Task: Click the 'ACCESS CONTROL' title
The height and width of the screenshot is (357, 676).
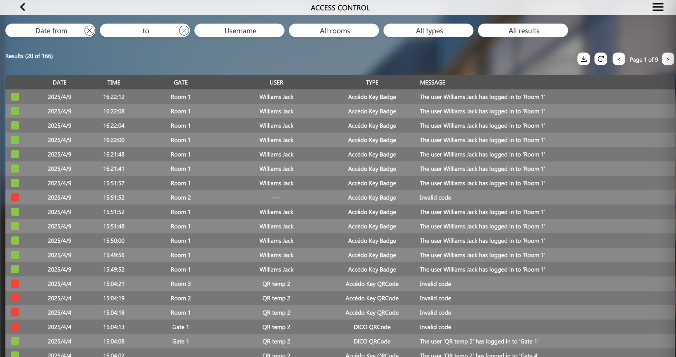Action: point(340,8)
